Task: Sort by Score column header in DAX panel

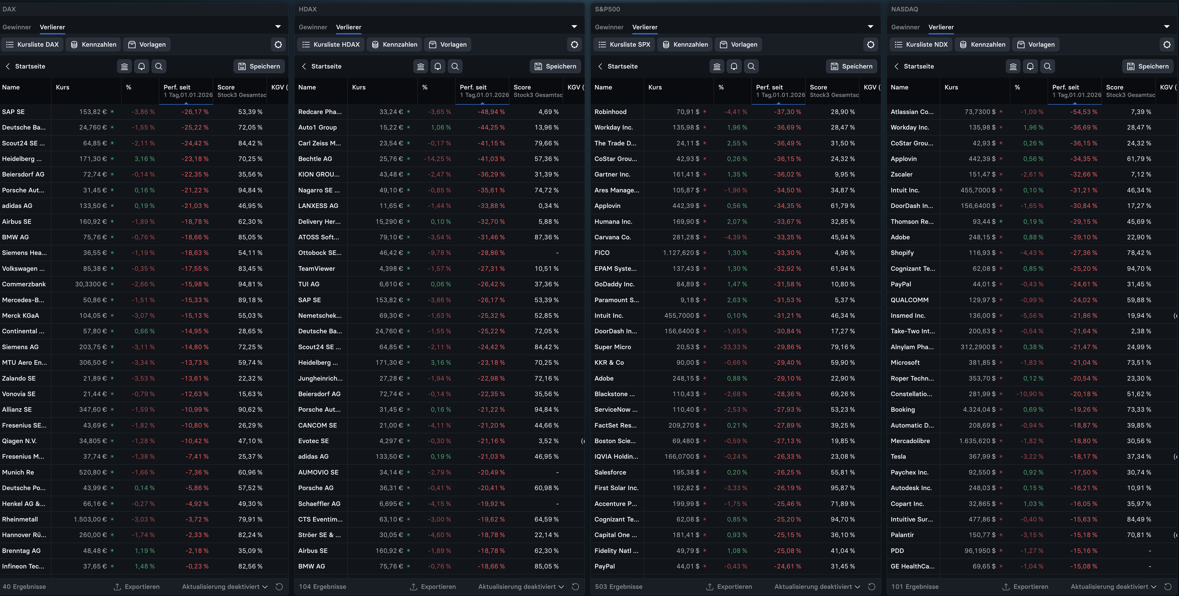Action: point(226,87)
